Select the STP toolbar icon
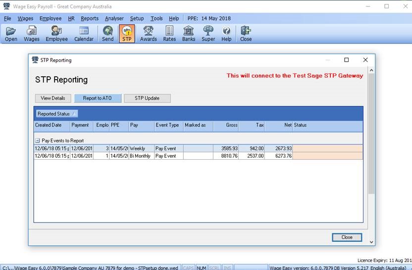The width and height of the screenshot is (412, 270). 127,34
